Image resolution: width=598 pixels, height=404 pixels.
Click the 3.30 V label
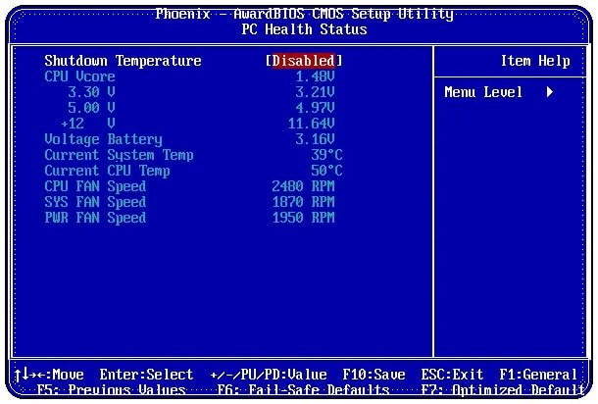pos(91,92)
